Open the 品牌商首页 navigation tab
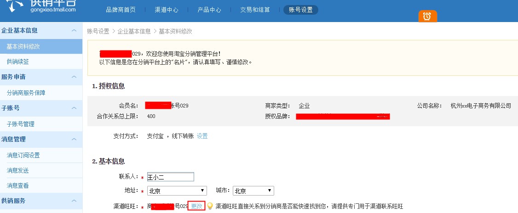 click(x=121, y=10)
